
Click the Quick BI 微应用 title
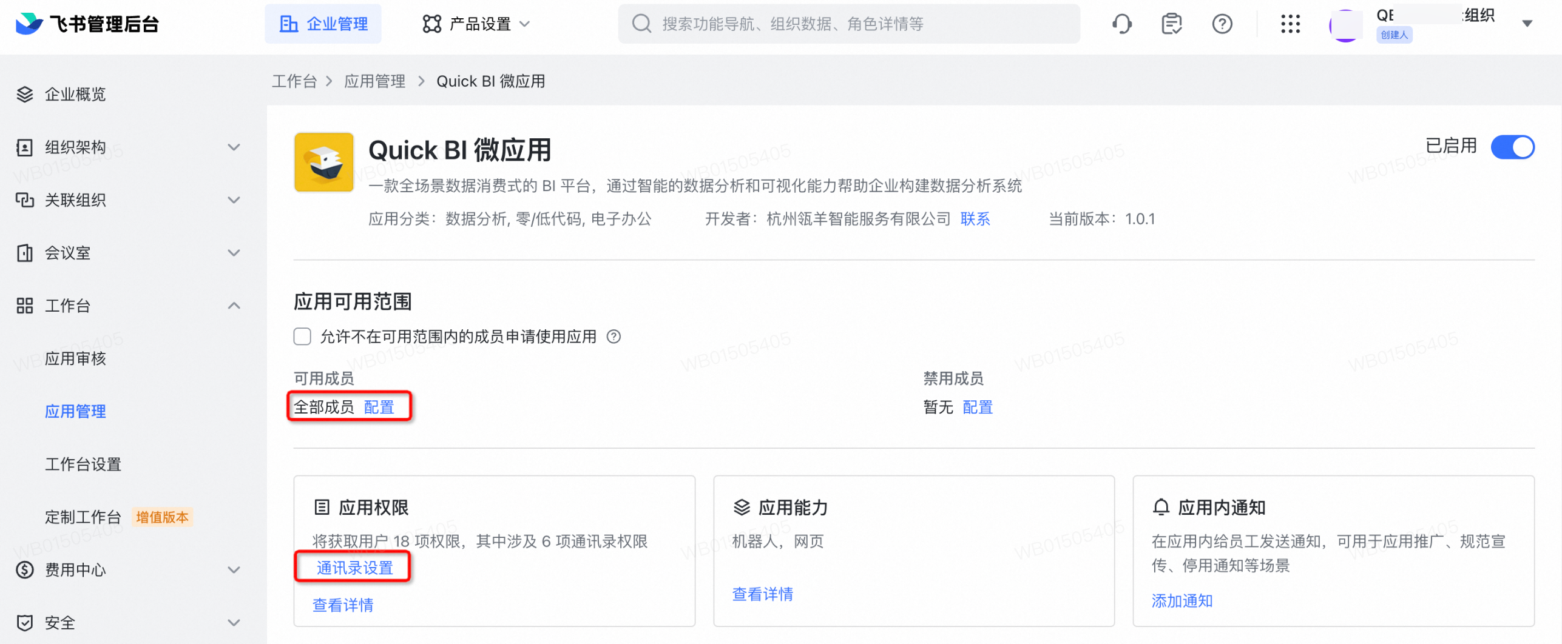[459, 150]
